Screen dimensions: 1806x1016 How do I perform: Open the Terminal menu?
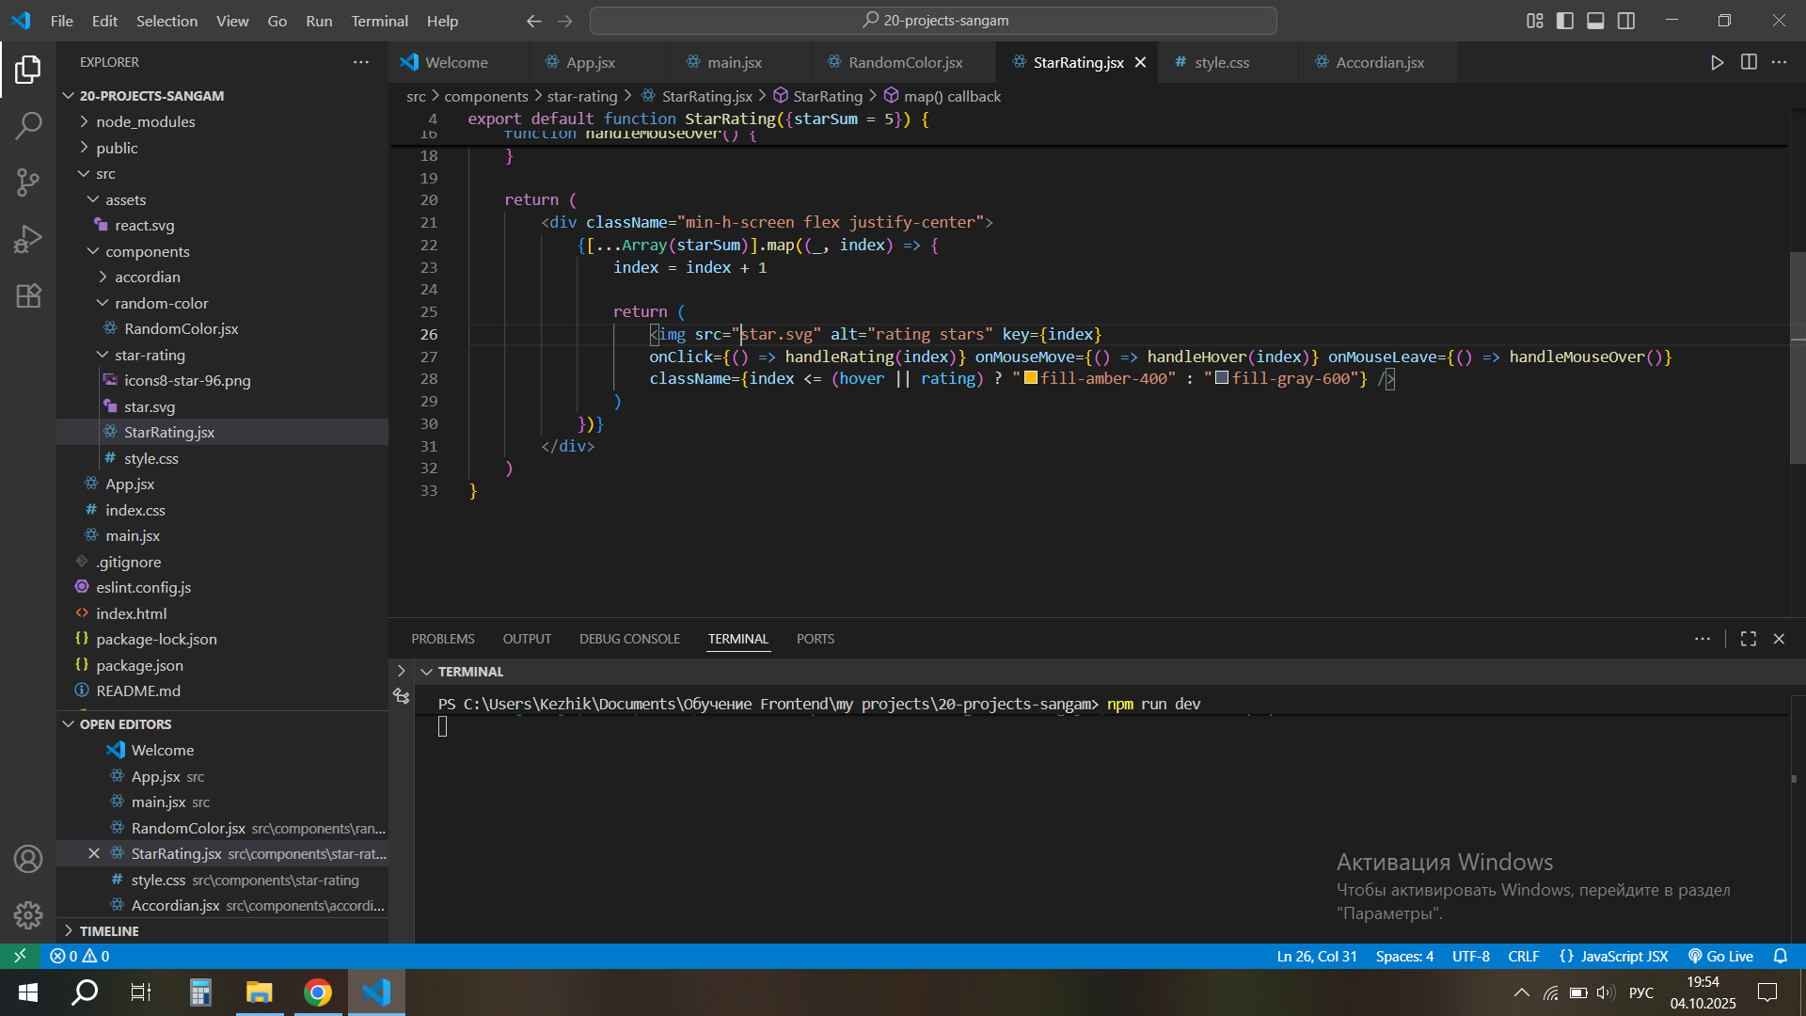tap(379, 21)
